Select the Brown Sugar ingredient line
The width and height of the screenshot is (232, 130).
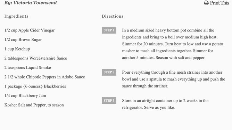point(23,40)
